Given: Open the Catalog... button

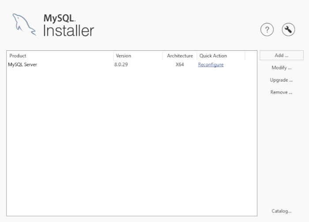Looking at the screenshot, I should [x=282, y=211].
